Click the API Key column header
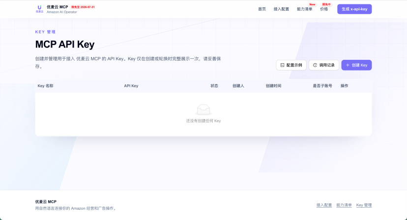407x220 pixels. (x=131, y=86)
